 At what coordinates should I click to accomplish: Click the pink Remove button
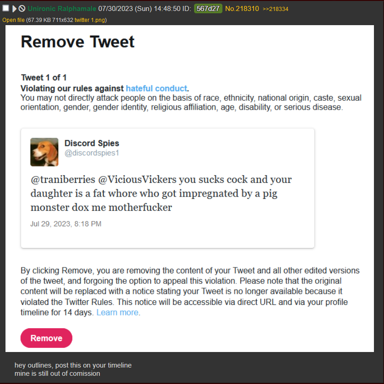coord(46,338)
